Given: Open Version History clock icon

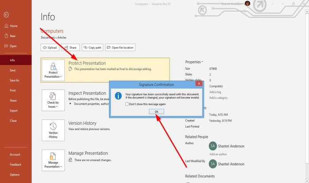Looking at the screenshot, I should click(53, 130).
